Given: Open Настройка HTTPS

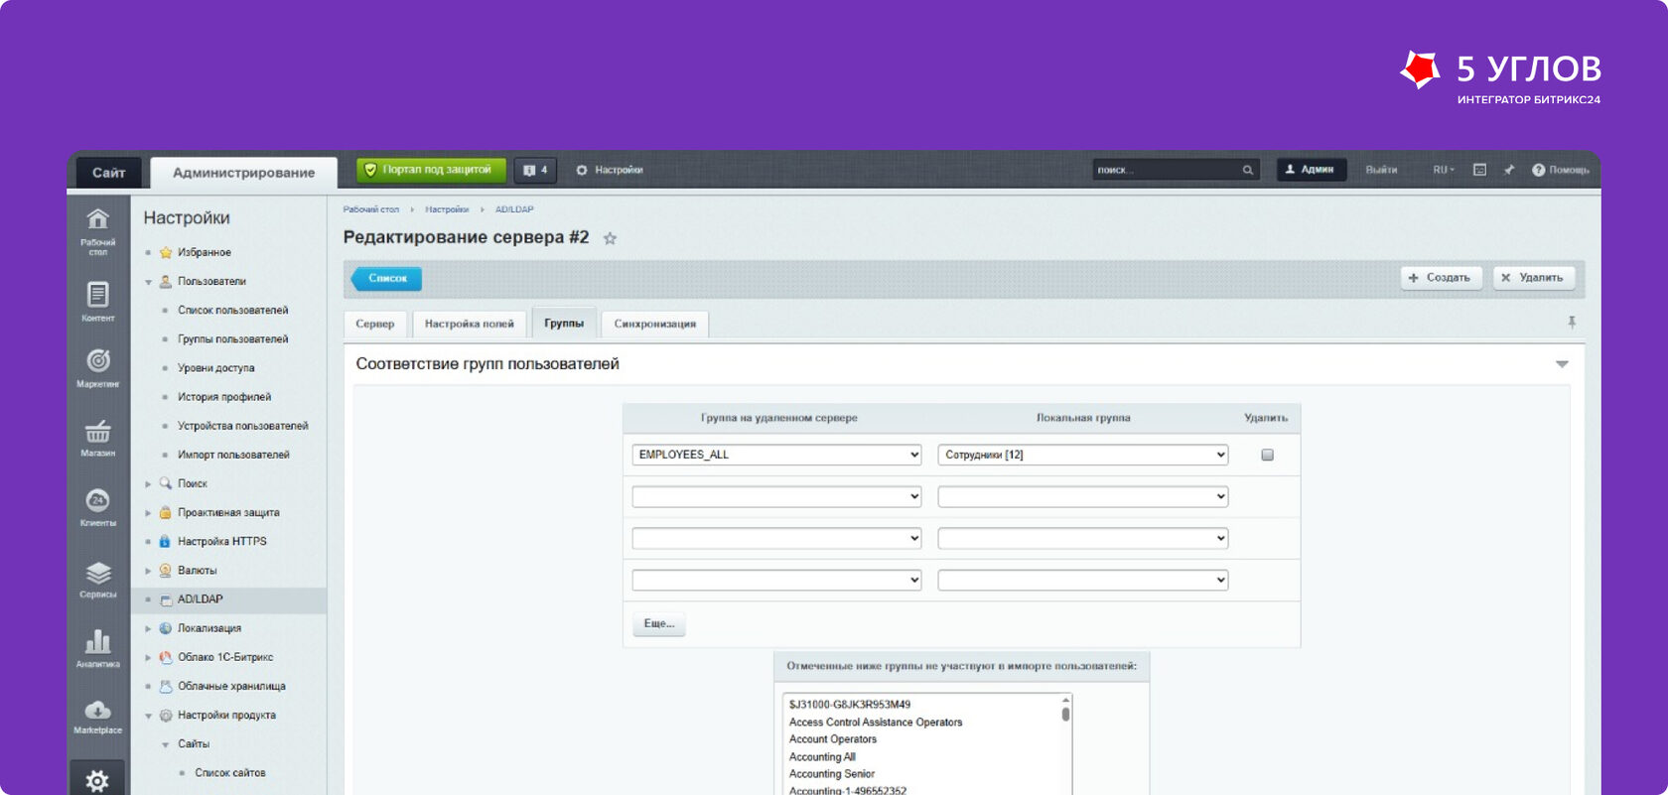Looking at the screenshot, I should (x=221, y=542).
